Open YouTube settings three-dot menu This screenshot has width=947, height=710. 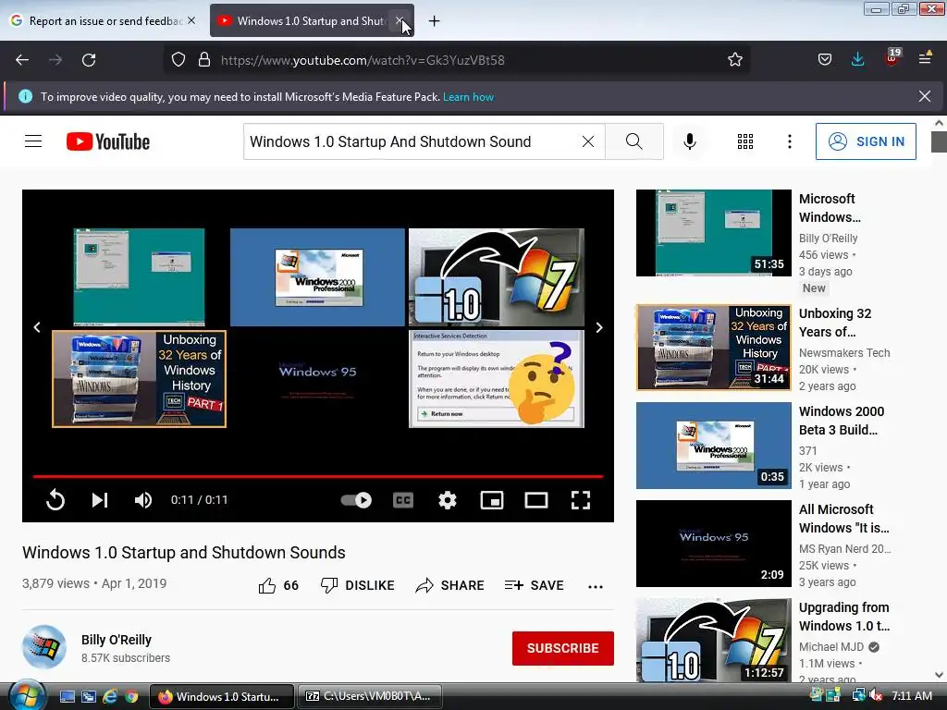790,141
